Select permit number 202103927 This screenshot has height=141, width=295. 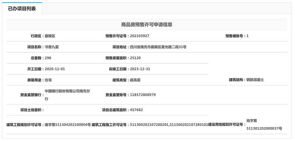140,36
